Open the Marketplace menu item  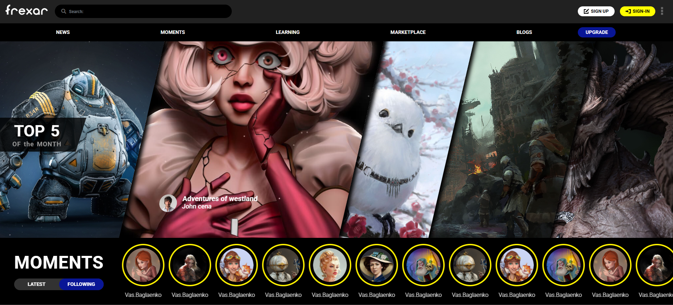coord(408,32)
